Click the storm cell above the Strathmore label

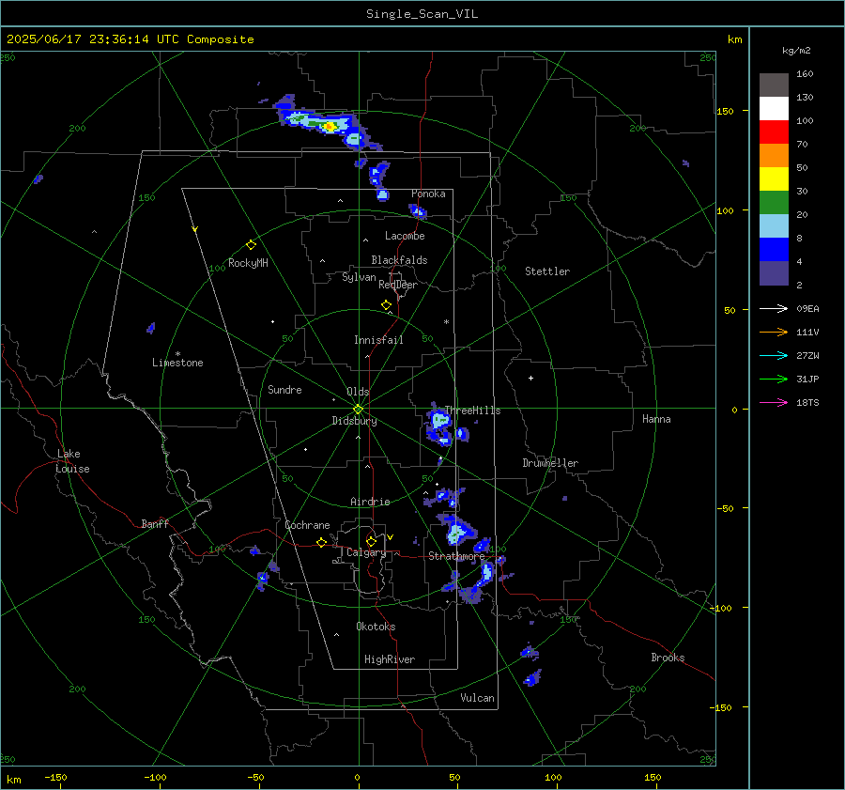pyautogui.click(x=457, y=530)
